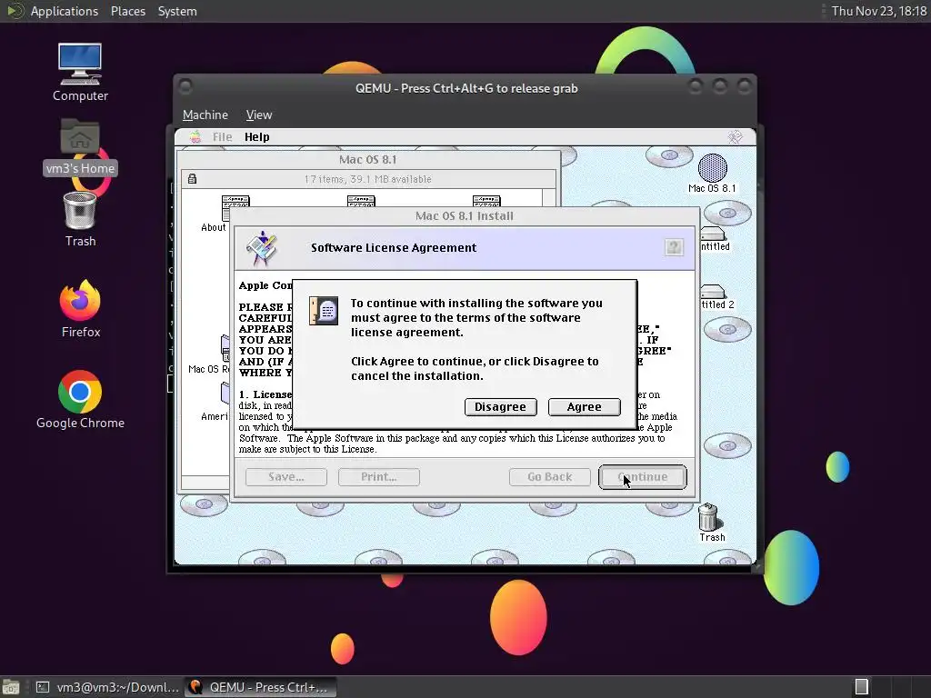Open the Places menu in top panel
Viewport: 931px width, 698px height.
(127, 11)
